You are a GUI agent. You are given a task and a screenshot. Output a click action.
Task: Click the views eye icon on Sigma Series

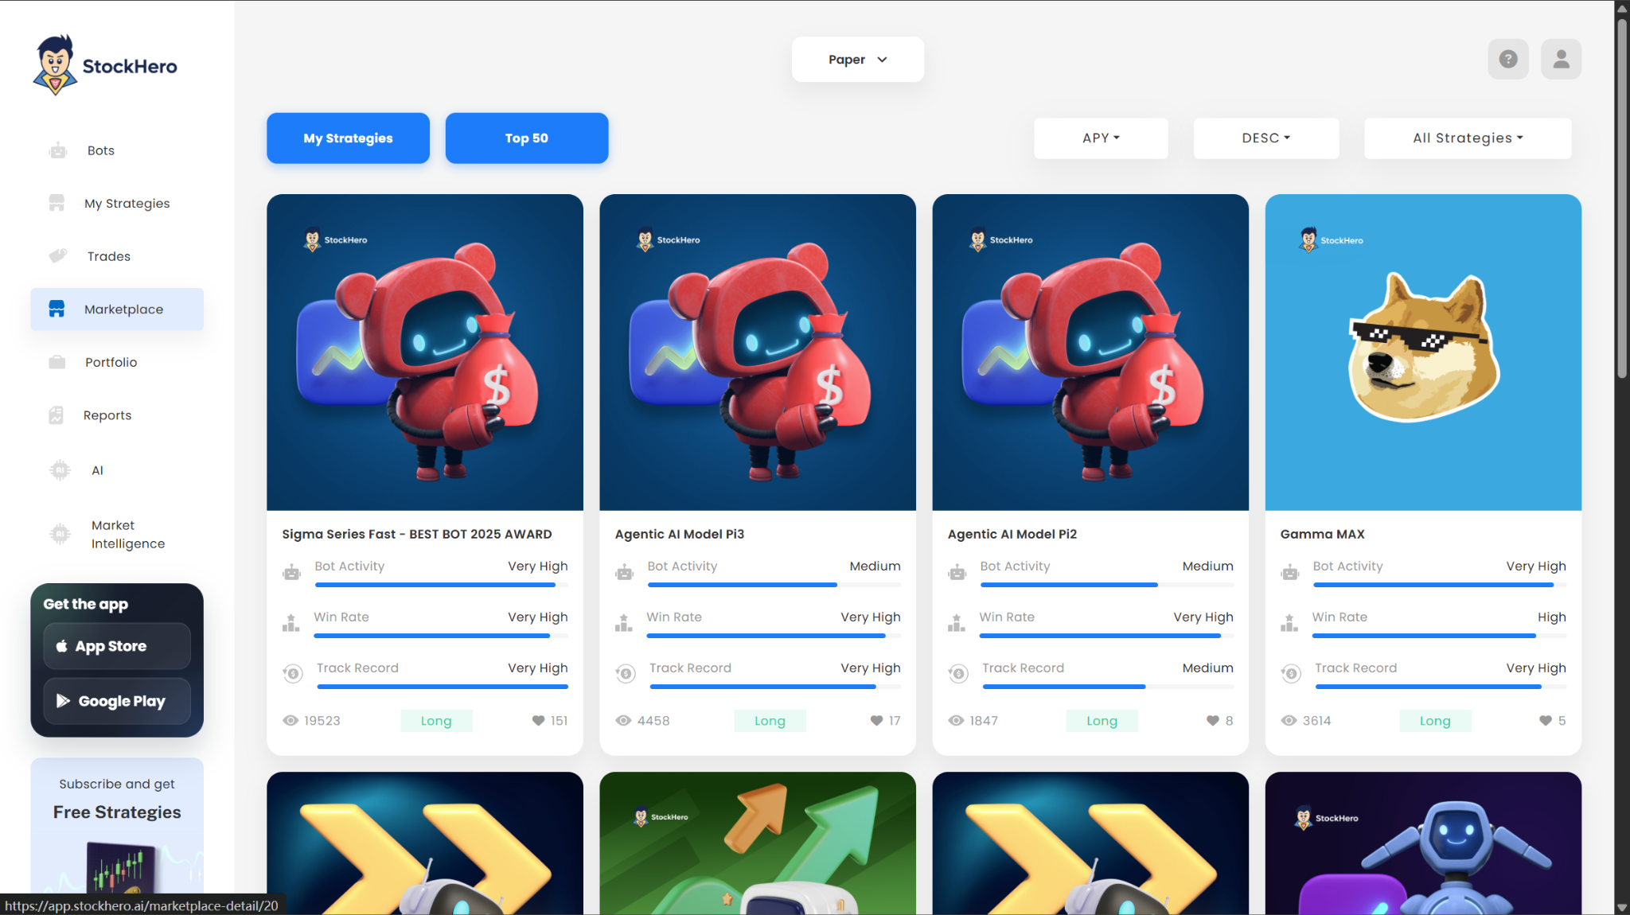(x=291, y=720)
